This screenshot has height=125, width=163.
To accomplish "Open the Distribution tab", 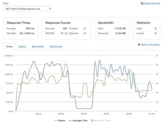I will click(x=56, y=46).
